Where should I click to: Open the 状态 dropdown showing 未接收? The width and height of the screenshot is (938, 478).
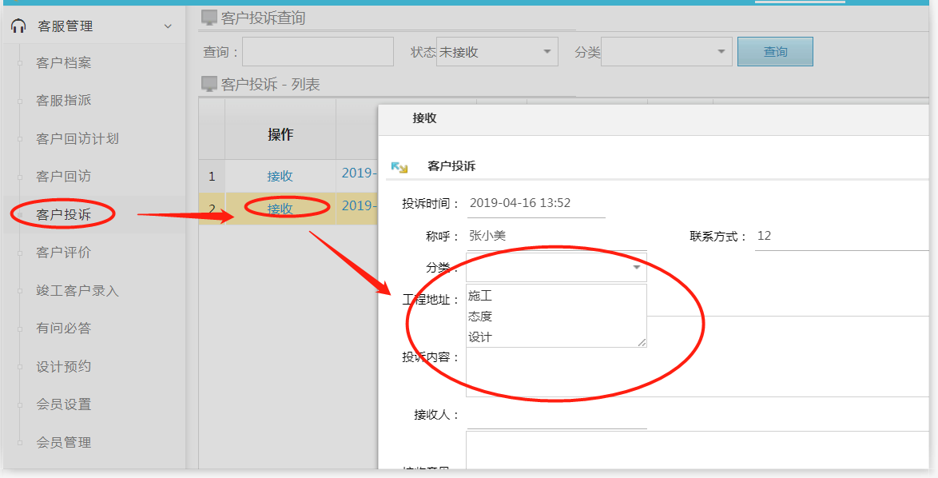click(x=547, y=52)
